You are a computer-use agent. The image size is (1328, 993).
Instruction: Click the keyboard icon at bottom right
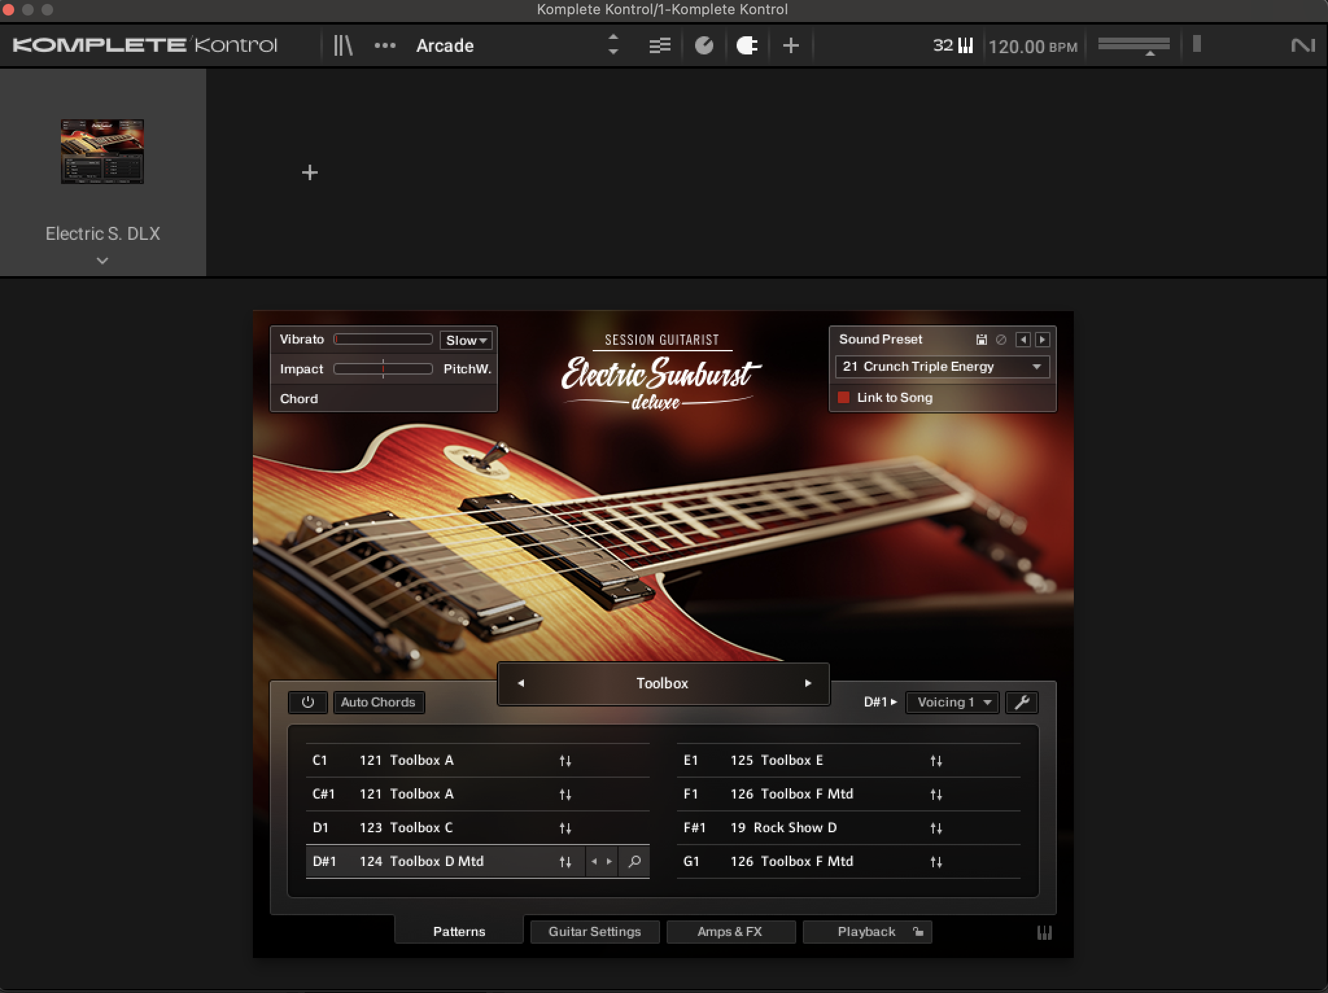tap(1044, 933)
